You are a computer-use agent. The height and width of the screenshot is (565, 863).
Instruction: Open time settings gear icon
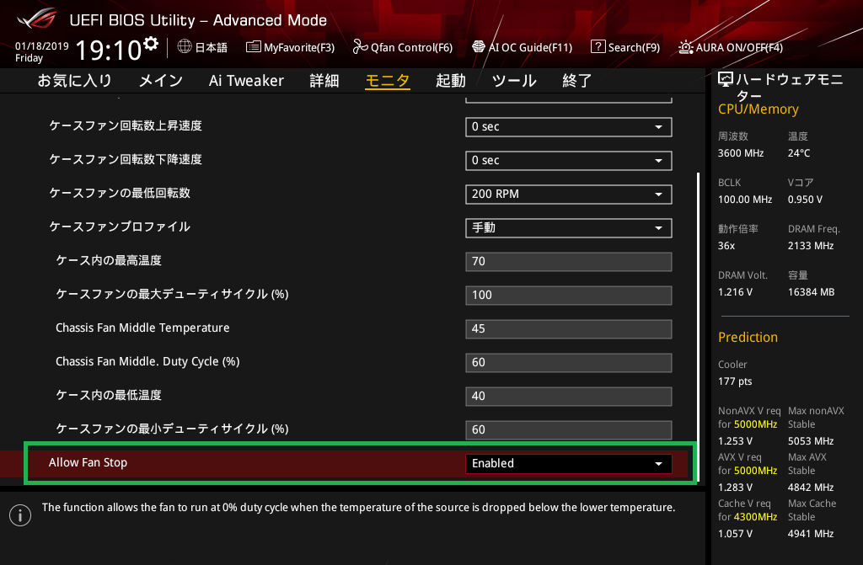[x=151, y=44]
